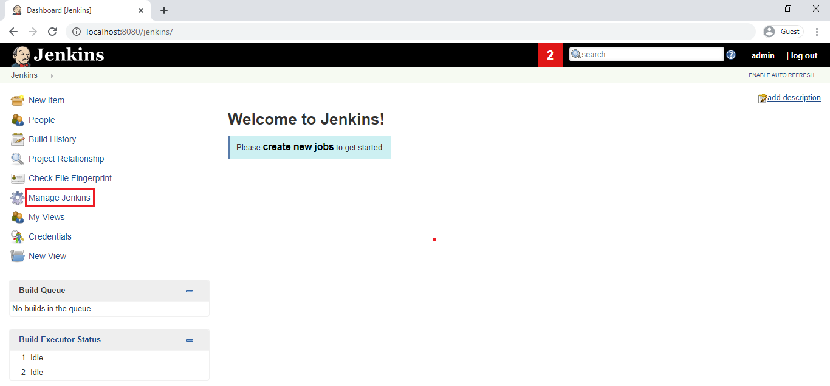This screenshot has height=386, width=830.
Task: Click the Welcome to Jenkins! heading
Action: pos(306,119)
